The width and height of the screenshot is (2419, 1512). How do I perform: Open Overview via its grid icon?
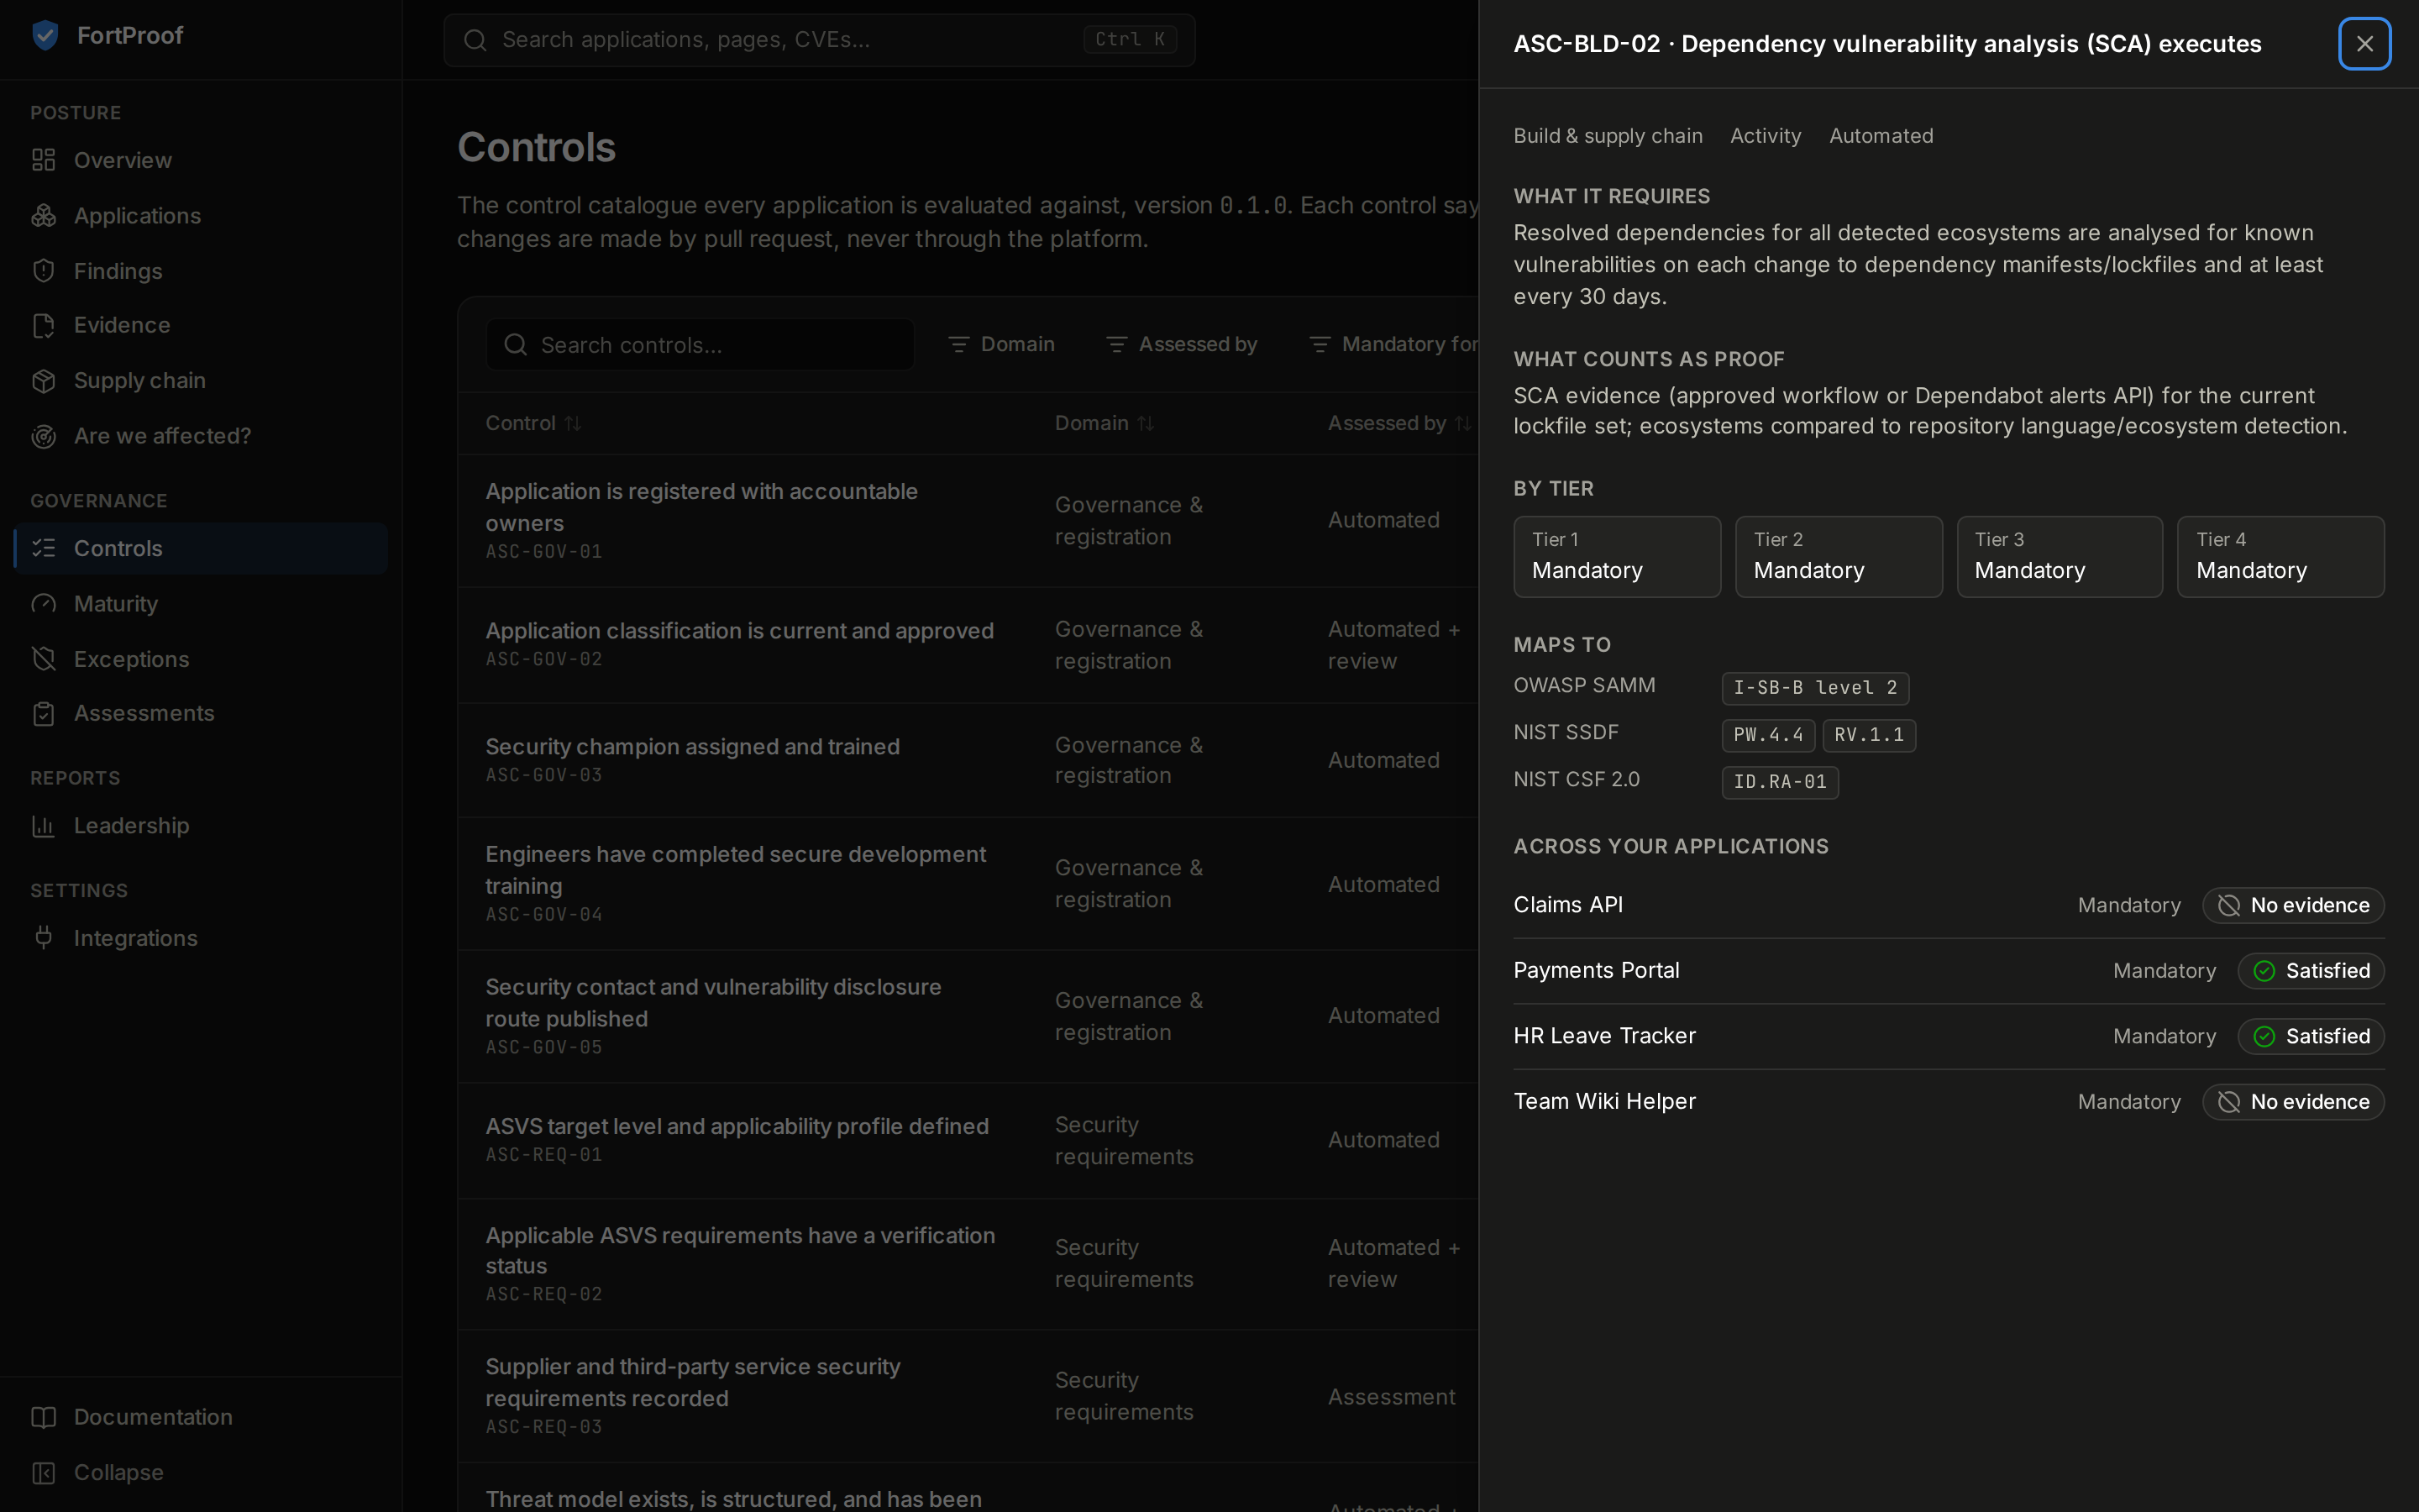(x=43, y=160)
